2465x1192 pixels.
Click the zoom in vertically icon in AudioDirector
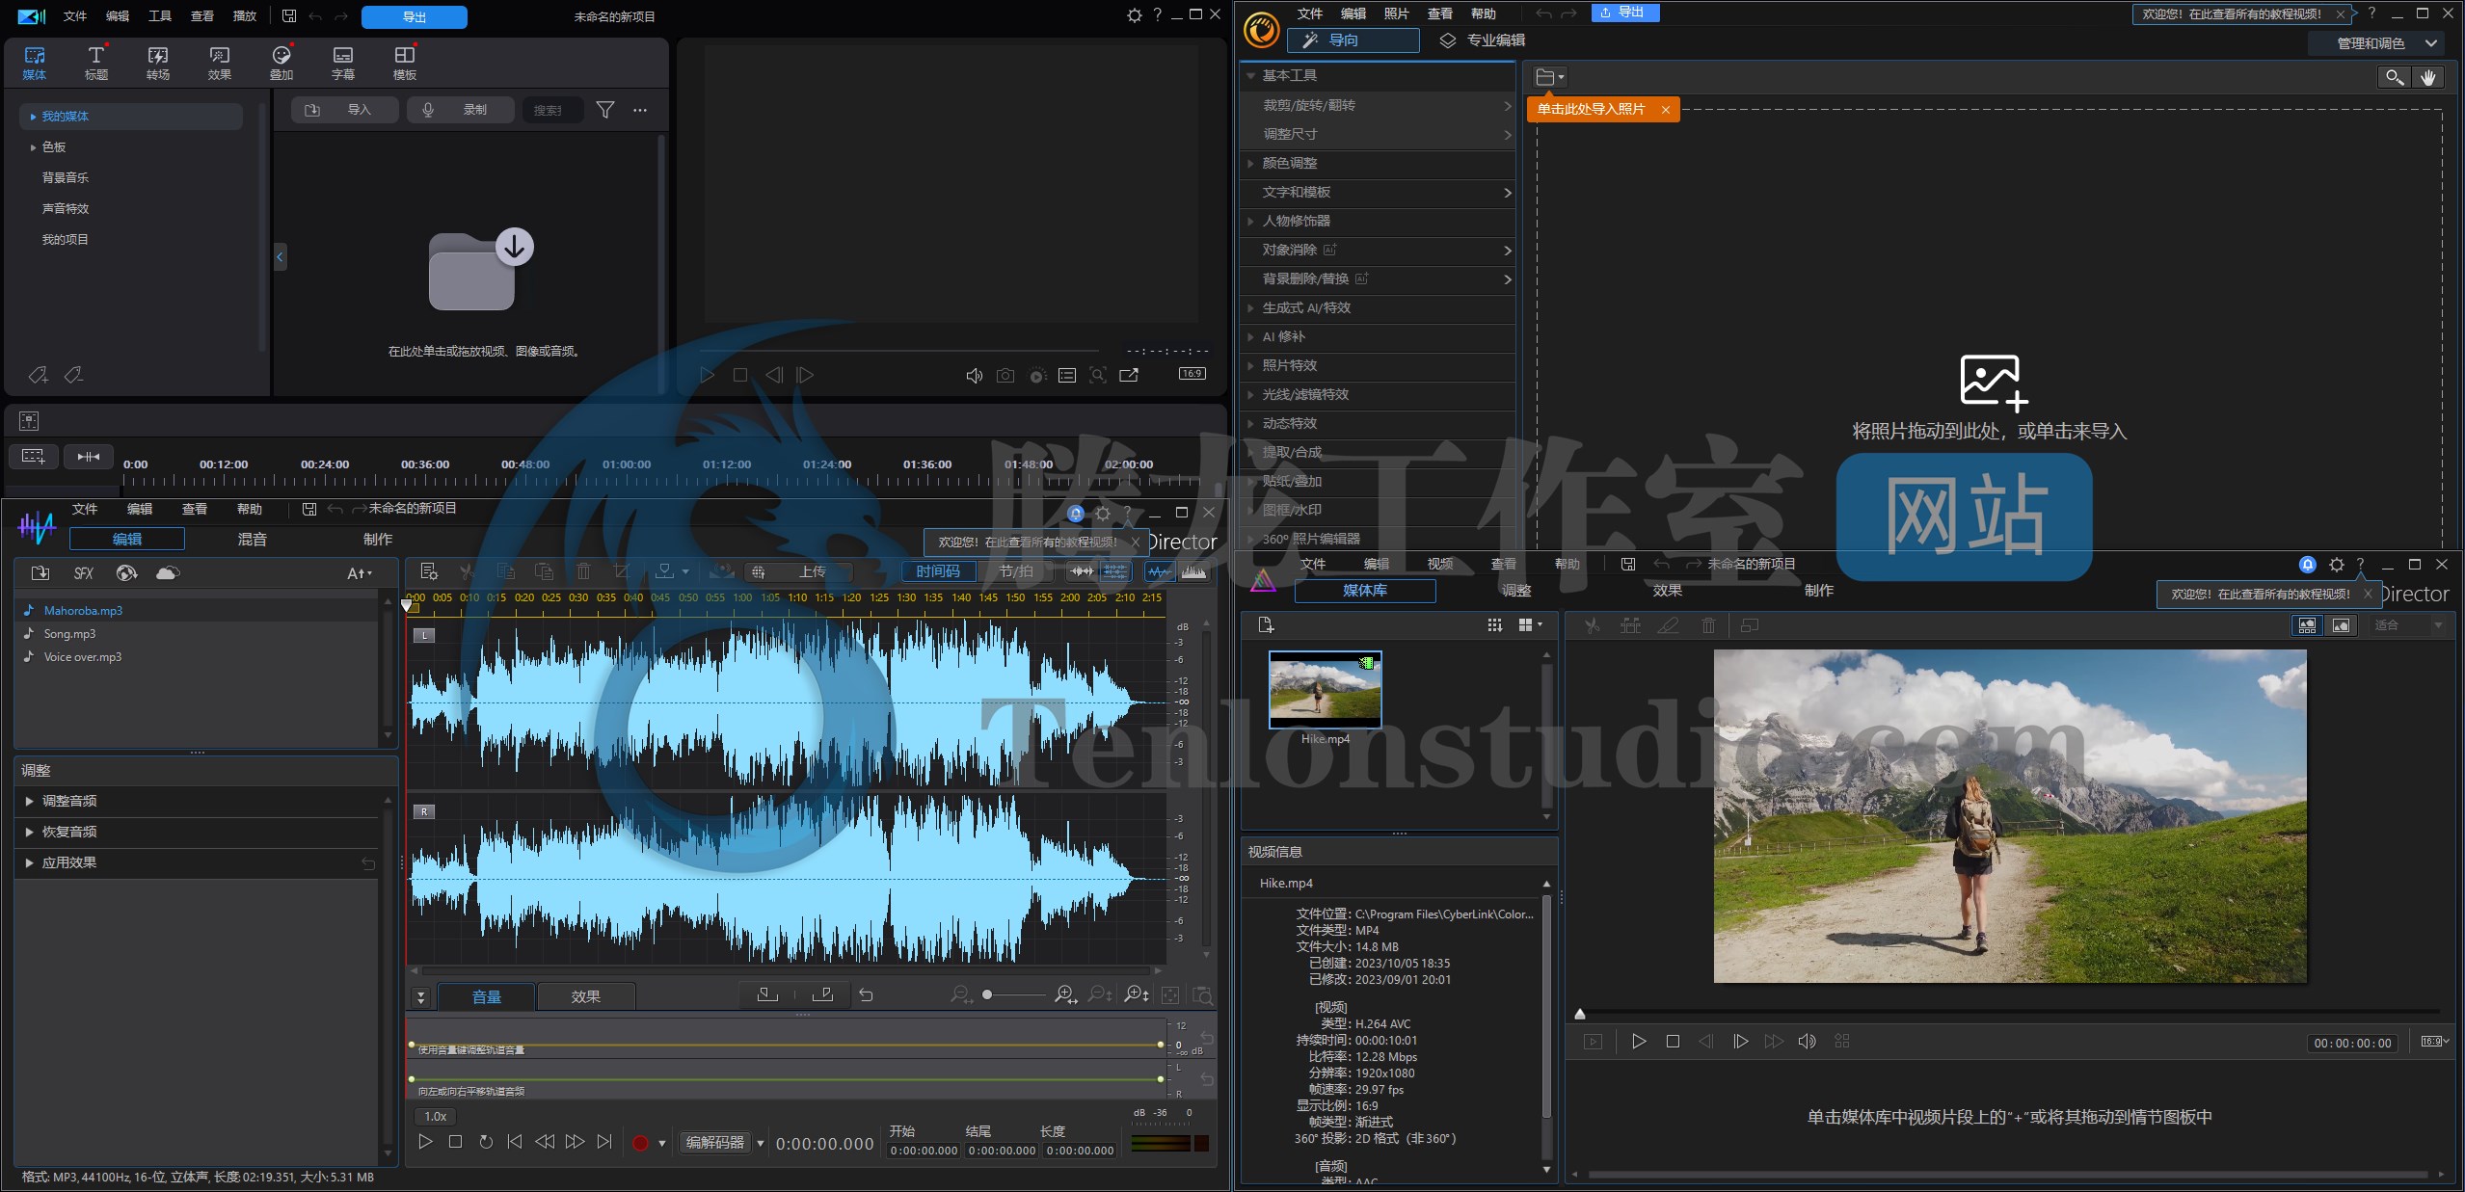click(x=1137, y=994)
